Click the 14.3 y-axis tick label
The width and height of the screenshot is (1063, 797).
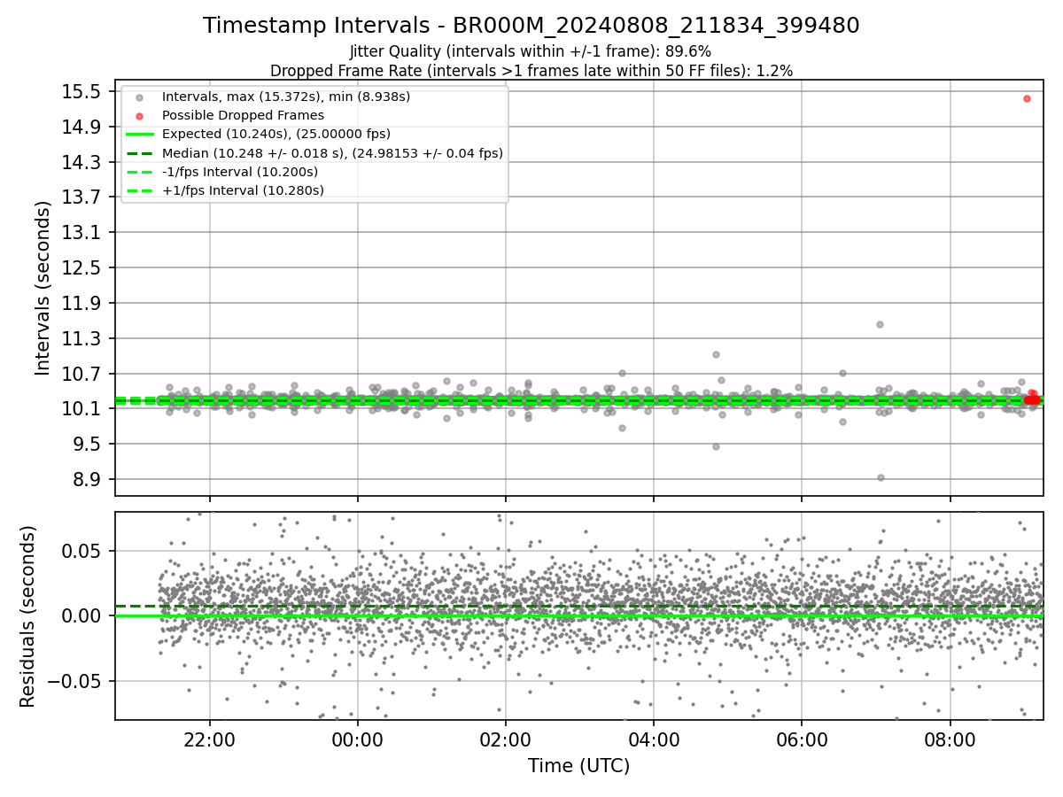click(82, 162)
